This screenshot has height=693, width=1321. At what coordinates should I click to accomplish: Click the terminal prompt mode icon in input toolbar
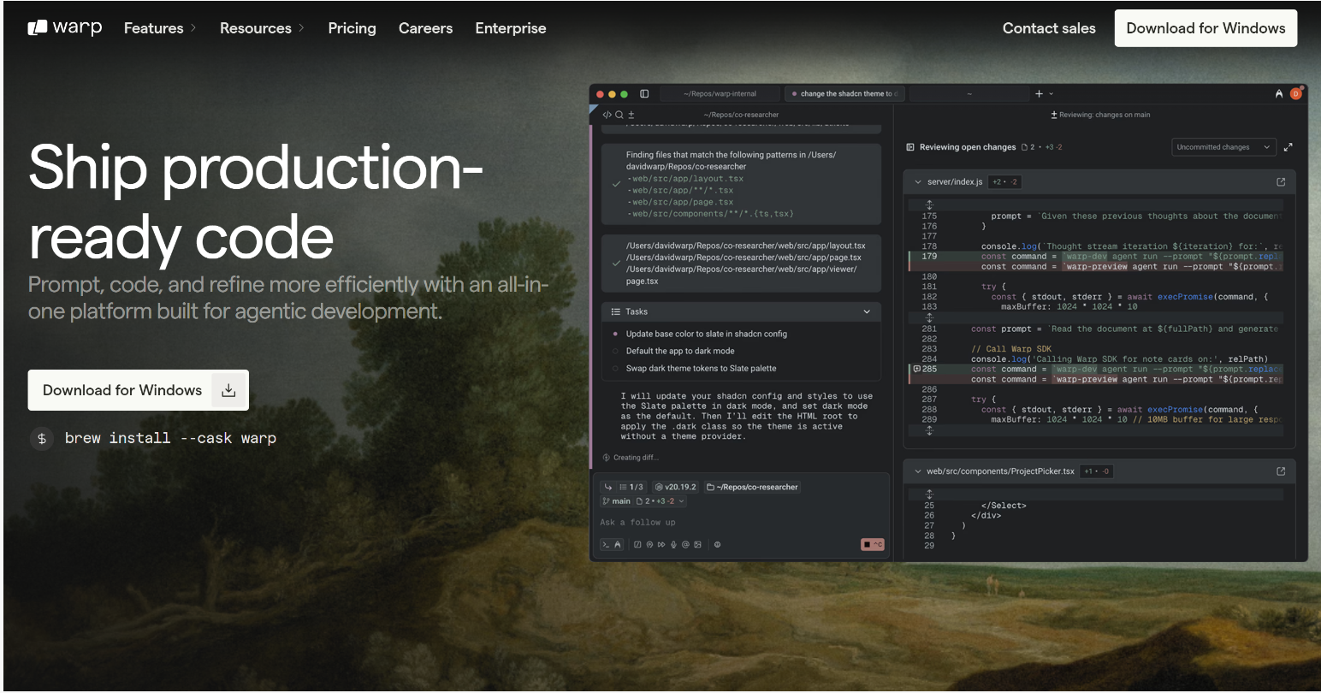coord(606,544)
